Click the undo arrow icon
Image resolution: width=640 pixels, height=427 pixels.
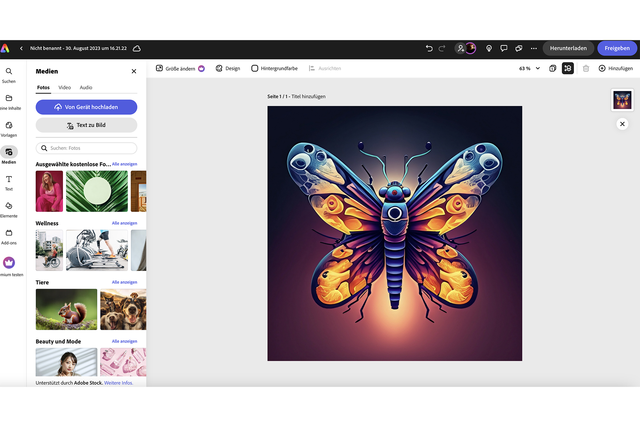click(x=429, y=48)
